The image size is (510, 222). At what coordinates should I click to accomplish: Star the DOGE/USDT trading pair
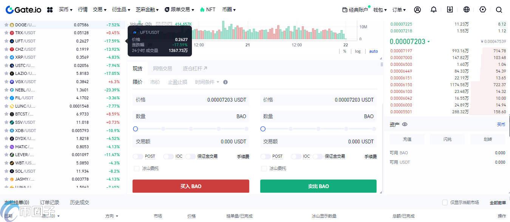tap(6, 24)
